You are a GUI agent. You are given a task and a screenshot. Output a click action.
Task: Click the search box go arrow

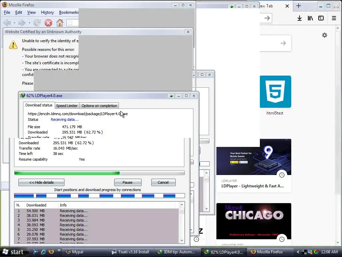(283, 43)
